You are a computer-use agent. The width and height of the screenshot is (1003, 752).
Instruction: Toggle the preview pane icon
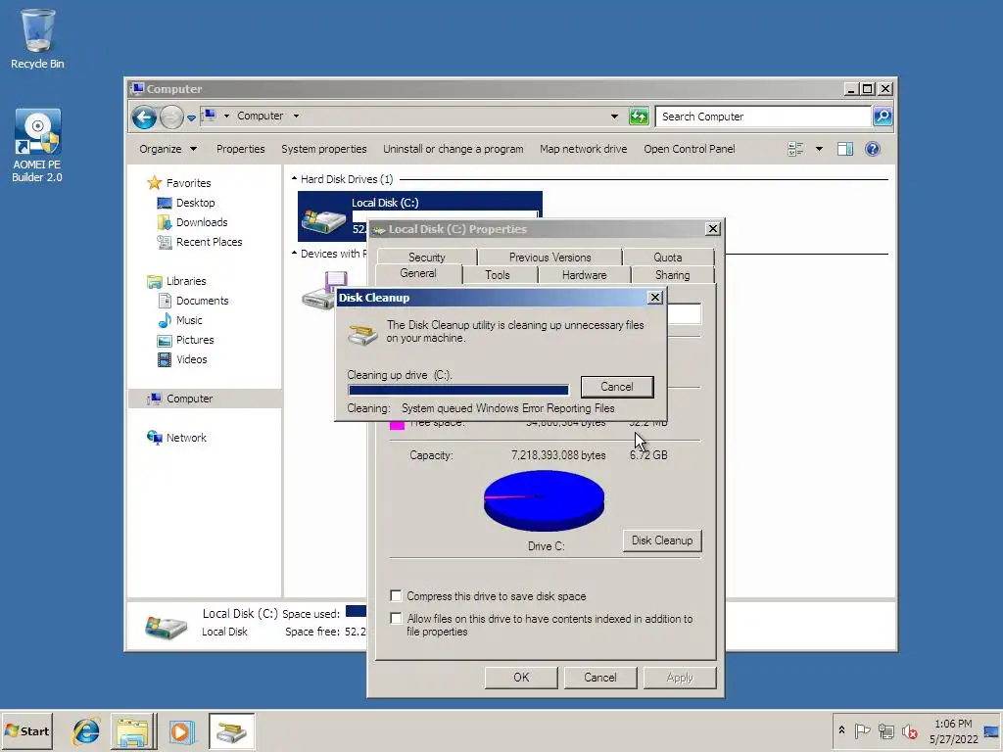[845, 149]
